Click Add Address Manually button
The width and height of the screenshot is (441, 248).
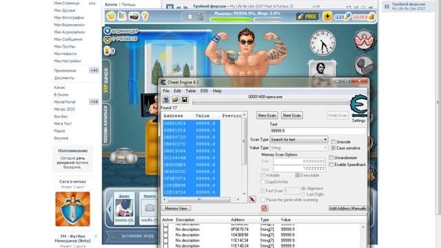(x=347, y=208)
